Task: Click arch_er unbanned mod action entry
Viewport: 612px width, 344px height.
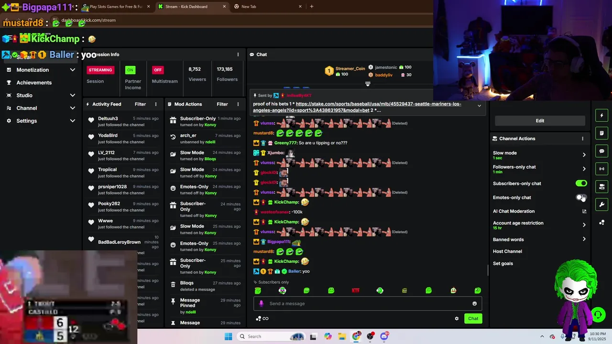Action: tap(206, 139)
